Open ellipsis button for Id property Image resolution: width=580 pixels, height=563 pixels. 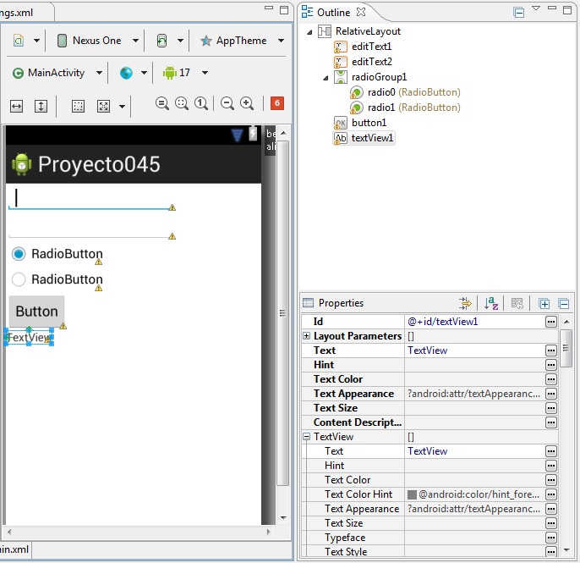pos(550,322)
